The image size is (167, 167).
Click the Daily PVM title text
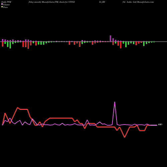pyautogui.click(x=6, y=2)
